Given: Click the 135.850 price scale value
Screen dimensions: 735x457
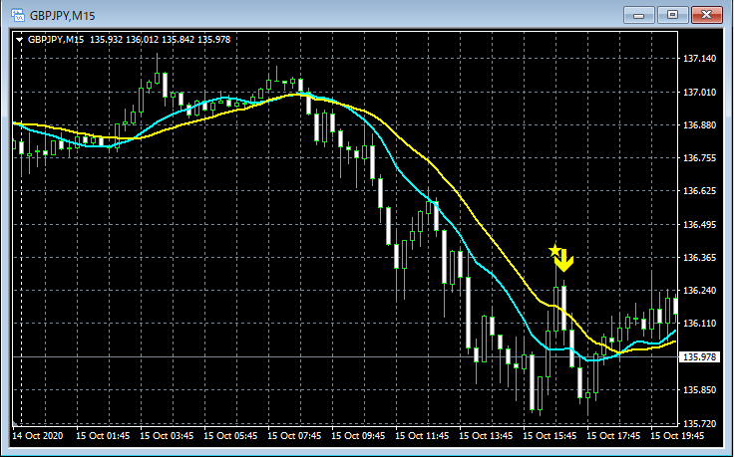Looking at the screenshot, I should pos(699,390).
